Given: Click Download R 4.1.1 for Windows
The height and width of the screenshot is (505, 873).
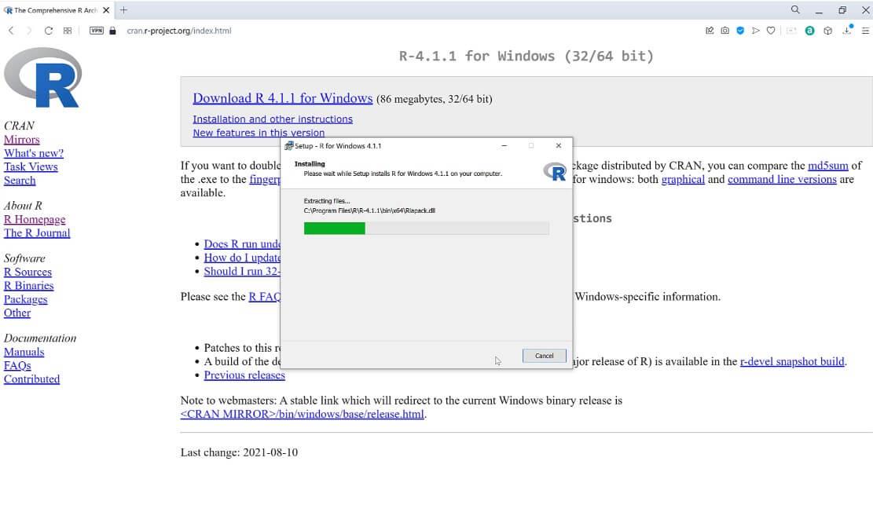Looking at the screenshot, I should coord(282,98).
